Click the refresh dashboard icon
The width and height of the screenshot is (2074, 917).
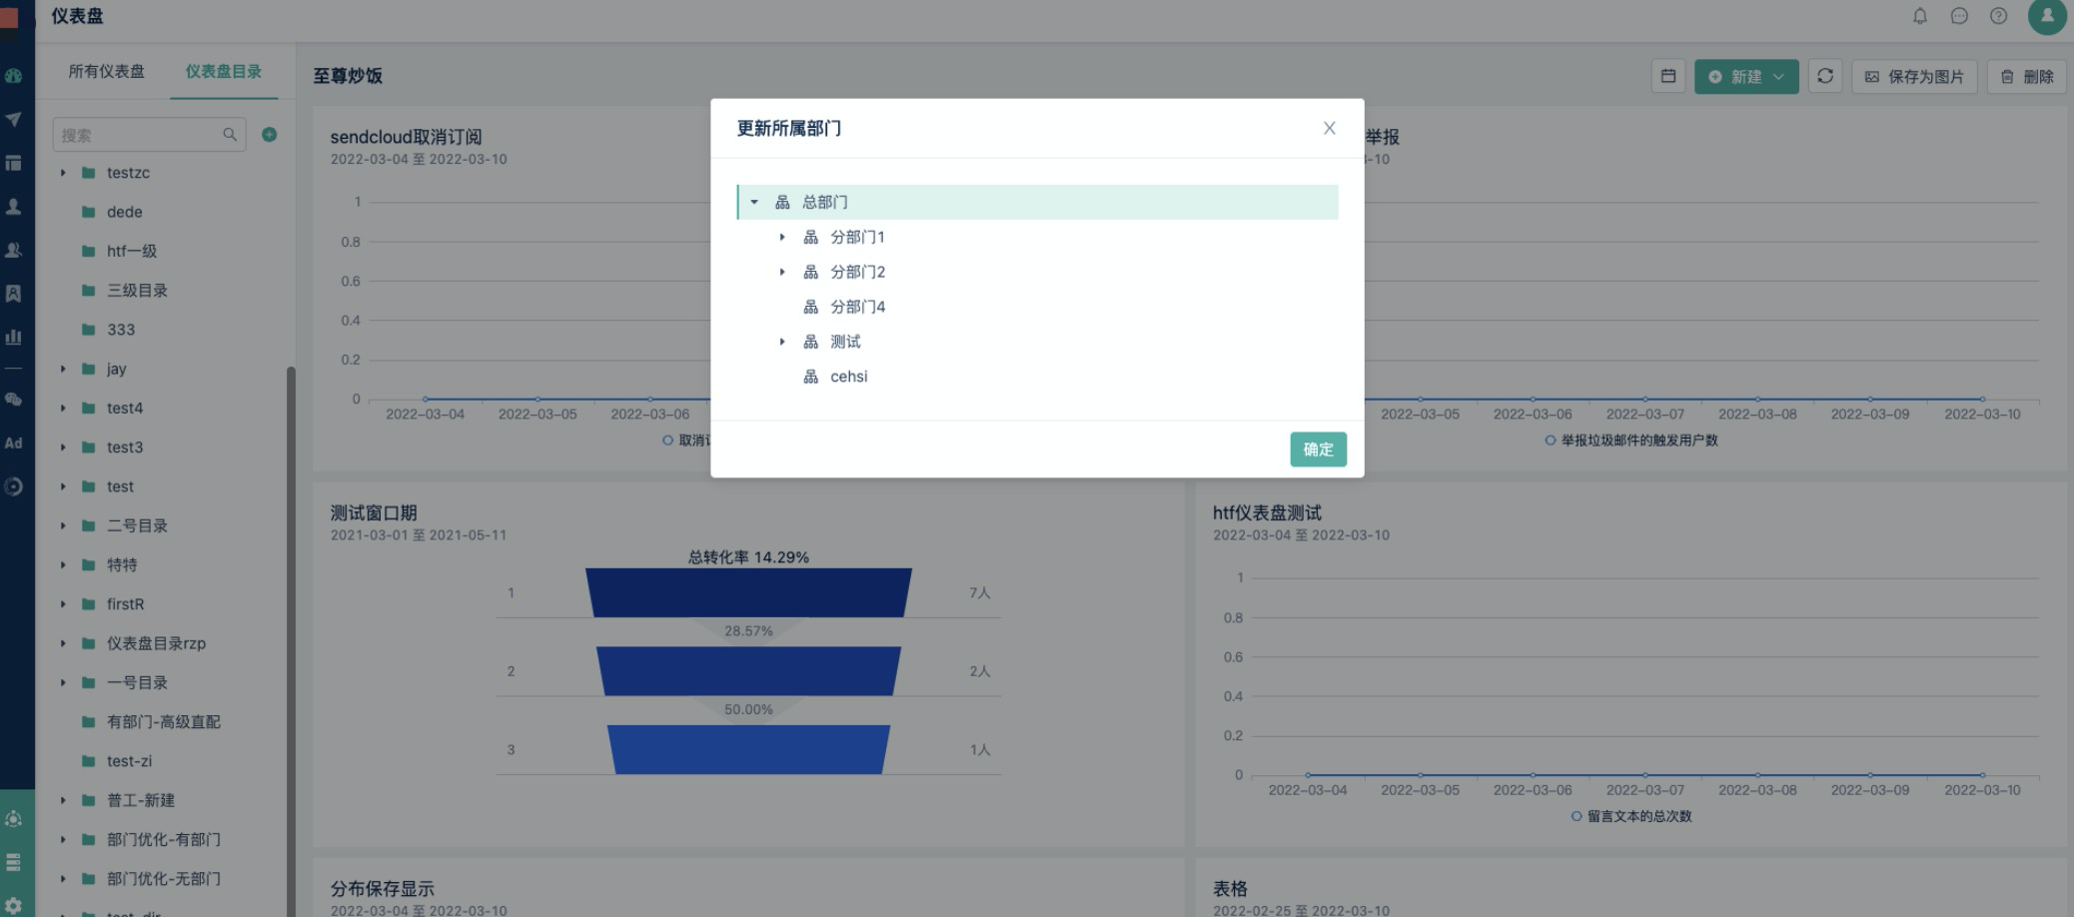pyautogui.click(x=1824, y=76)
